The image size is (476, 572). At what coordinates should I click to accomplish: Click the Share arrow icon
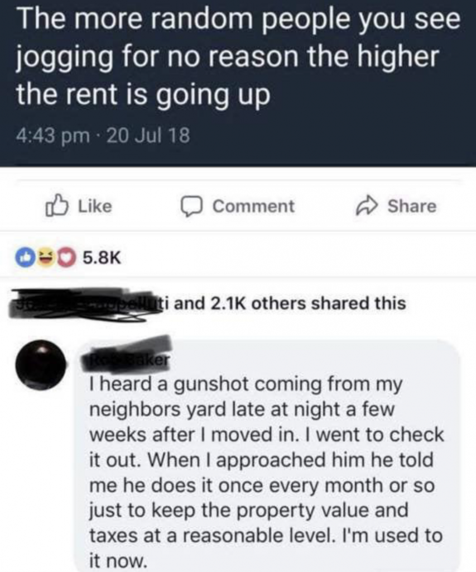(366, 206)
